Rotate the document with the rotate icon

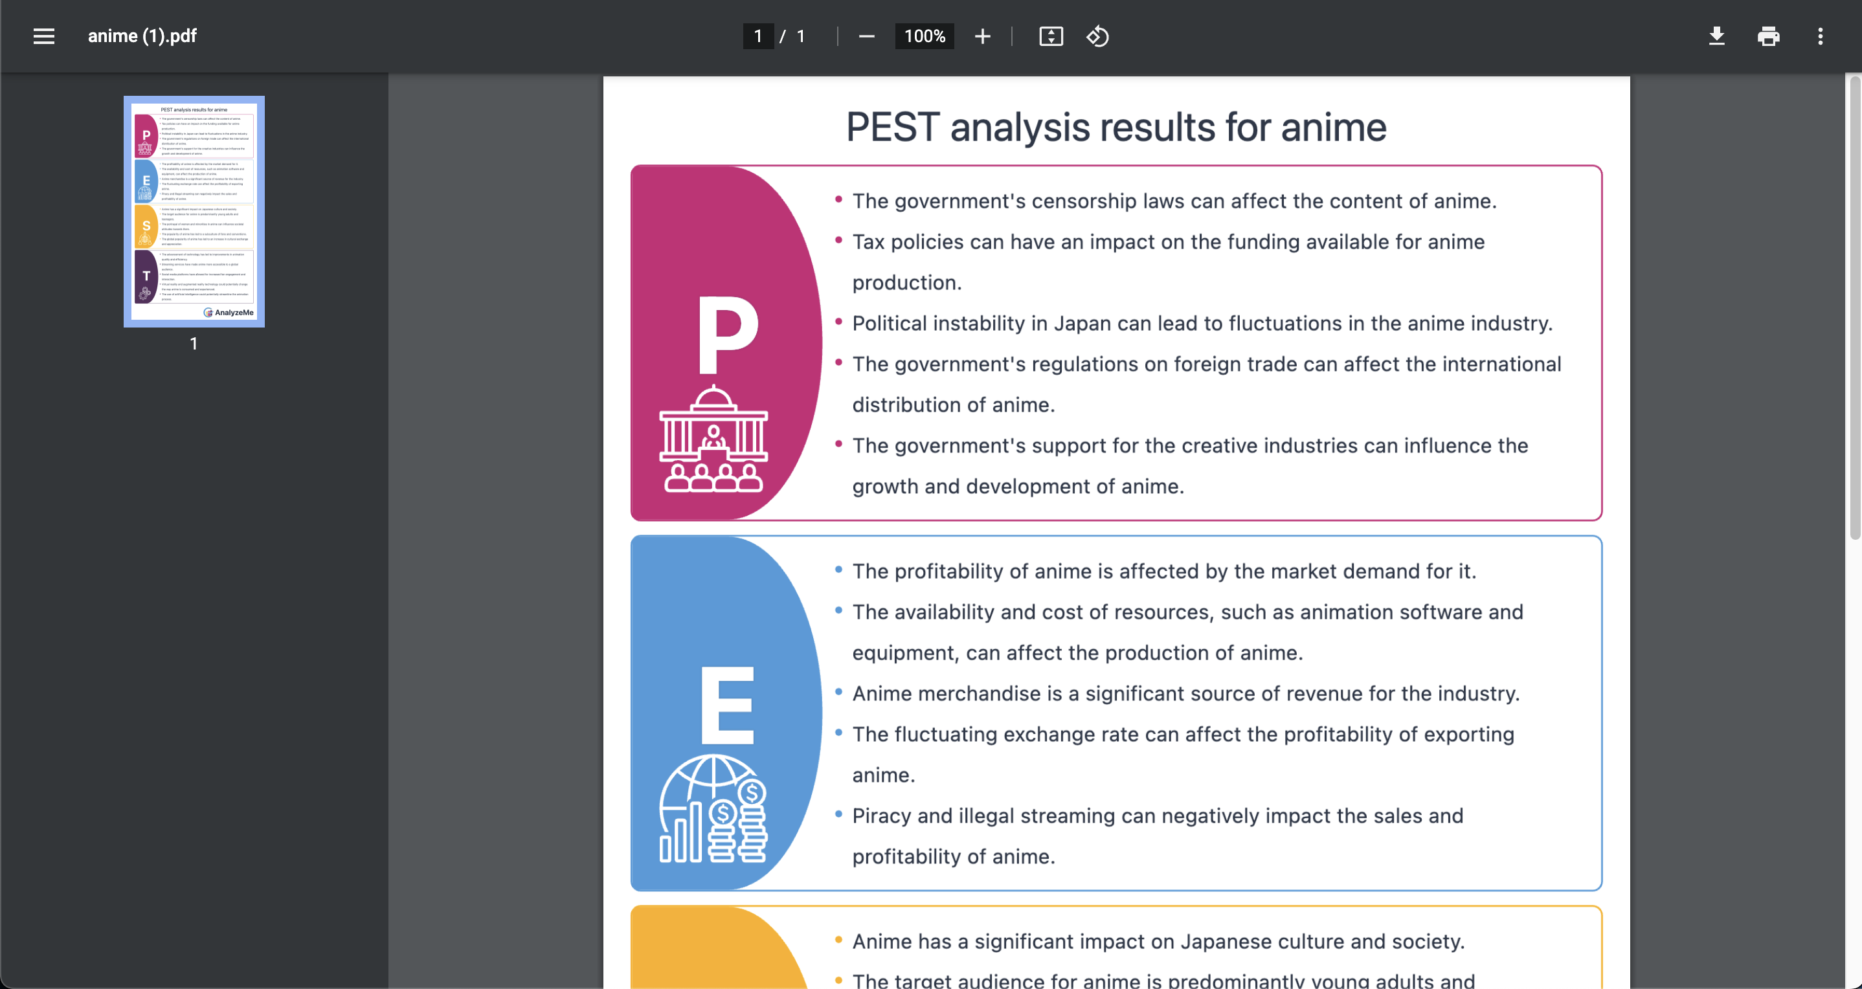pos(1097,36)
